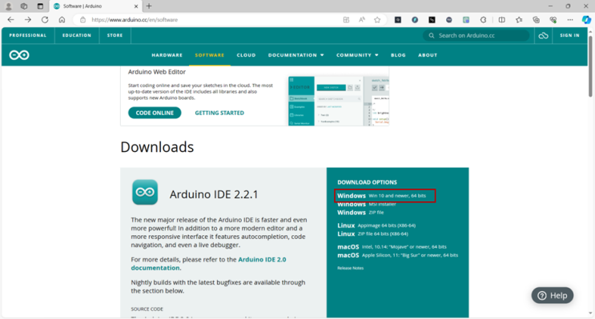This screenshot has width=595, height=319.
Task: Open the Arduino Cloud icon near Sign In
Action: (x=544, y=36)
